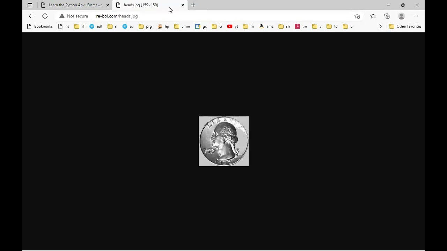Close the browser window
Viewport: 447px width, 251px height.
point(417,5)
